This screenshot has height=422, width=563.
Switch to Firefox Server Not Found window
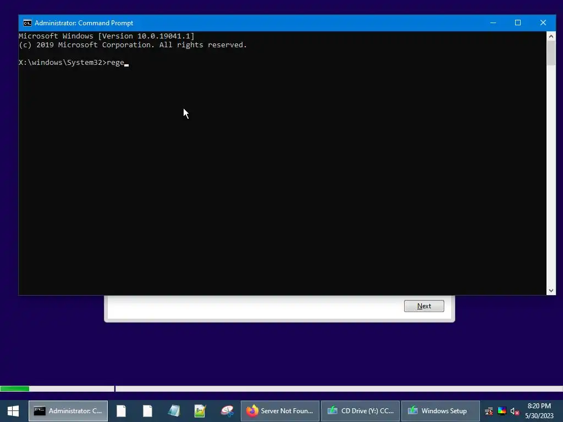click(280, 411)
